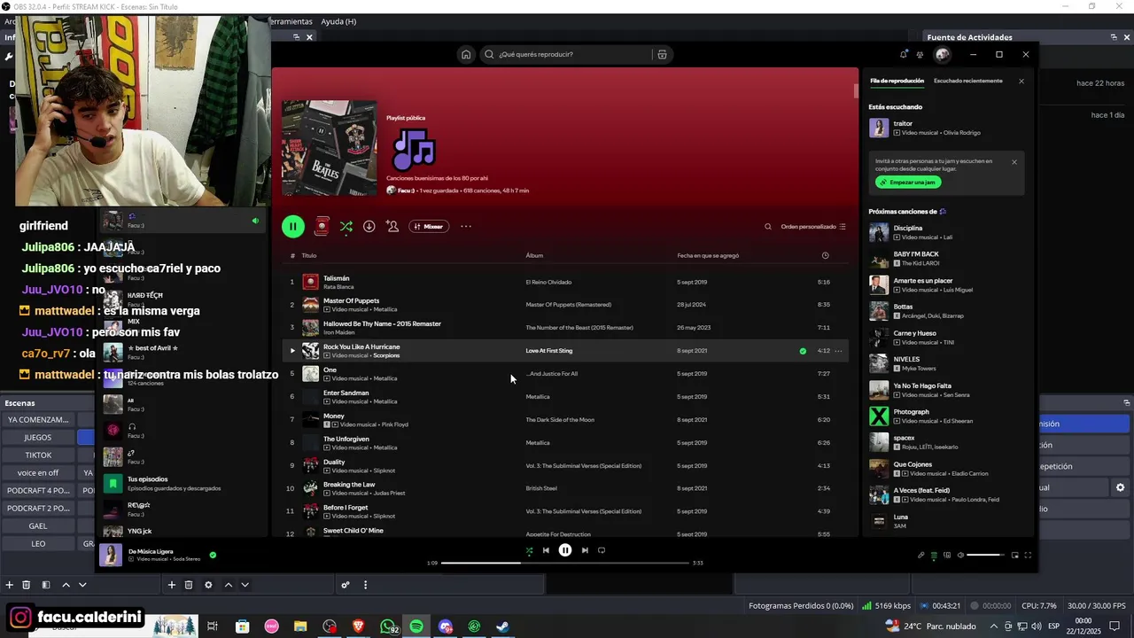Viewport: 1134px width, 638px height.
Task: Open the Love At First Sting album link
Action: click(x=549, y=351)
